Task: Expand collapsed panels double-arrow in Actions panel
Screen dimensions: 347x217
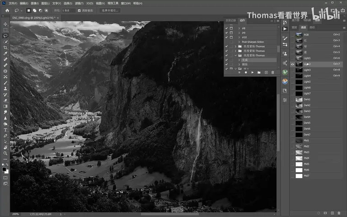Action: pyautogui.click(x=272, y=21)
